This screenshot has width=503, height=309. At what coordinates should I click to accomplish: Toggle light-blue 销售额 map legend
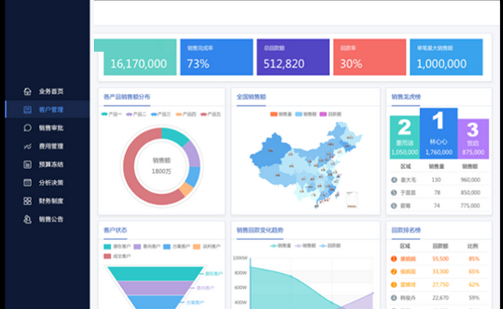pos(306,114)
